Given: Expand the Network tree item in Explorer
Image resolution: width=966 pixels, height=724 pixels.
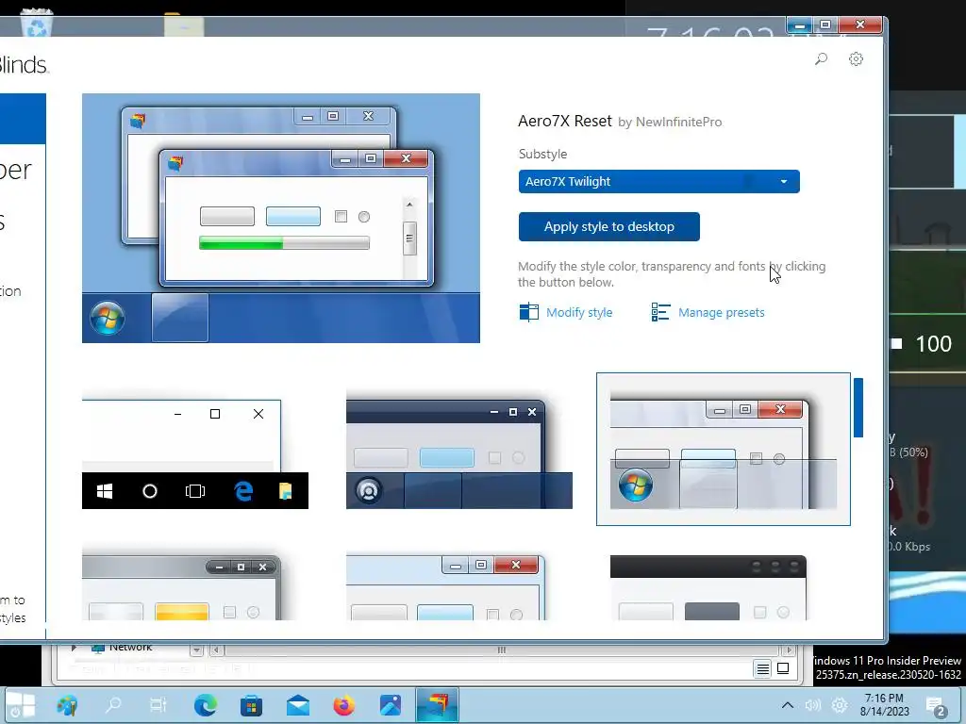Looking at the screenshot, I should point(74,647).
